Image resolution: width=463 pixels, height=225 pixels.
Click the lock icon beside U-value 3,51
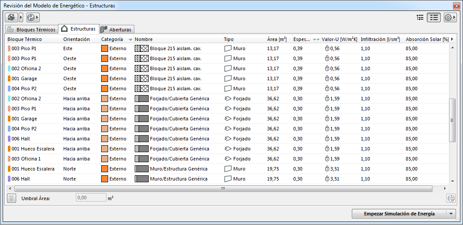327,169
